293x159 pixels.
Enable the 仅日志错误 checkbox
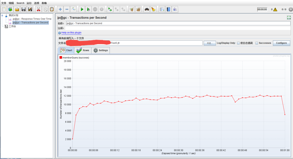click(x=238, y=43)
